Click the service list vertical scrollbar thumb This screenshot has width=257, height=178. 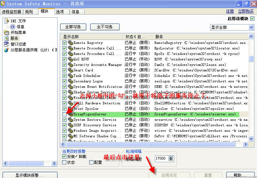pyautogui.click(x=251, y=58)
